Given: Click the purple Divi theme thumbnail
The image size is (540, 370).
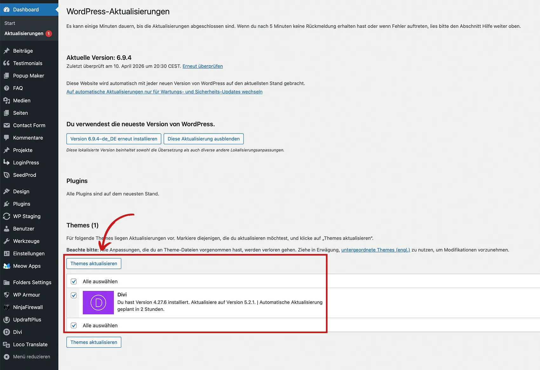Looking at the screenshot, I should [x=98, y=302].
